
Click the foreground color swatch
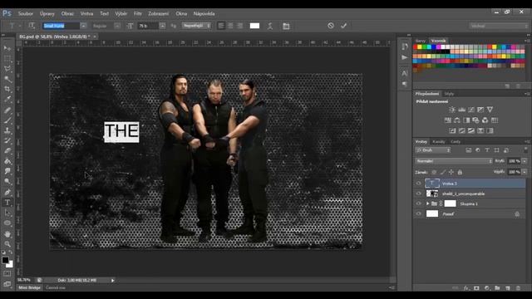tap(5, 260)
